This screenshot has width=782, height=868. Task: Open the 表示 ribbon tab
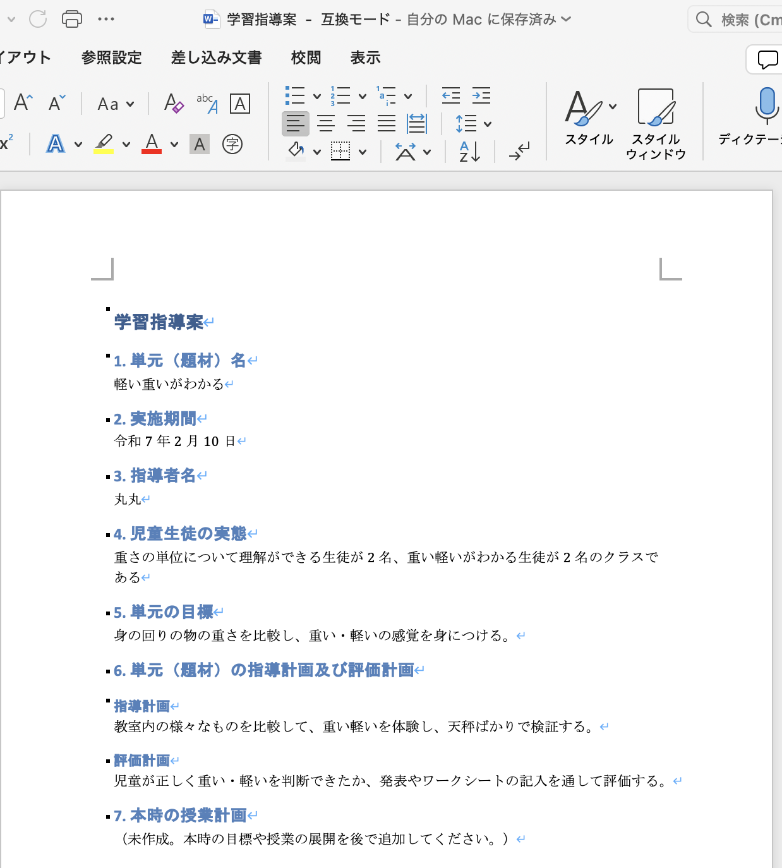(364, 57)
